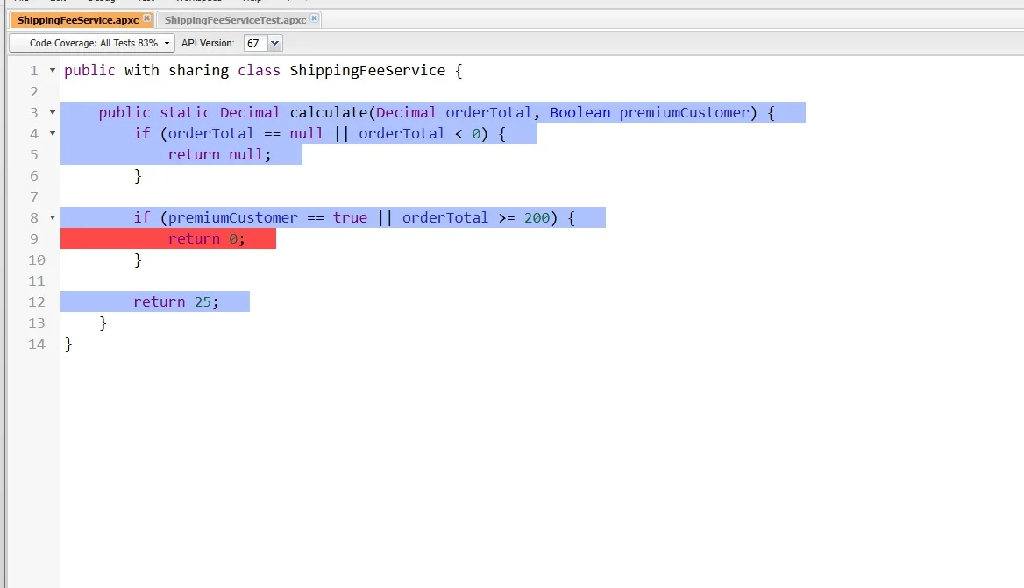Click line number 9 in the gutter
The image size is (1024, 588).
pyautogui.click(x=34, y=239)
